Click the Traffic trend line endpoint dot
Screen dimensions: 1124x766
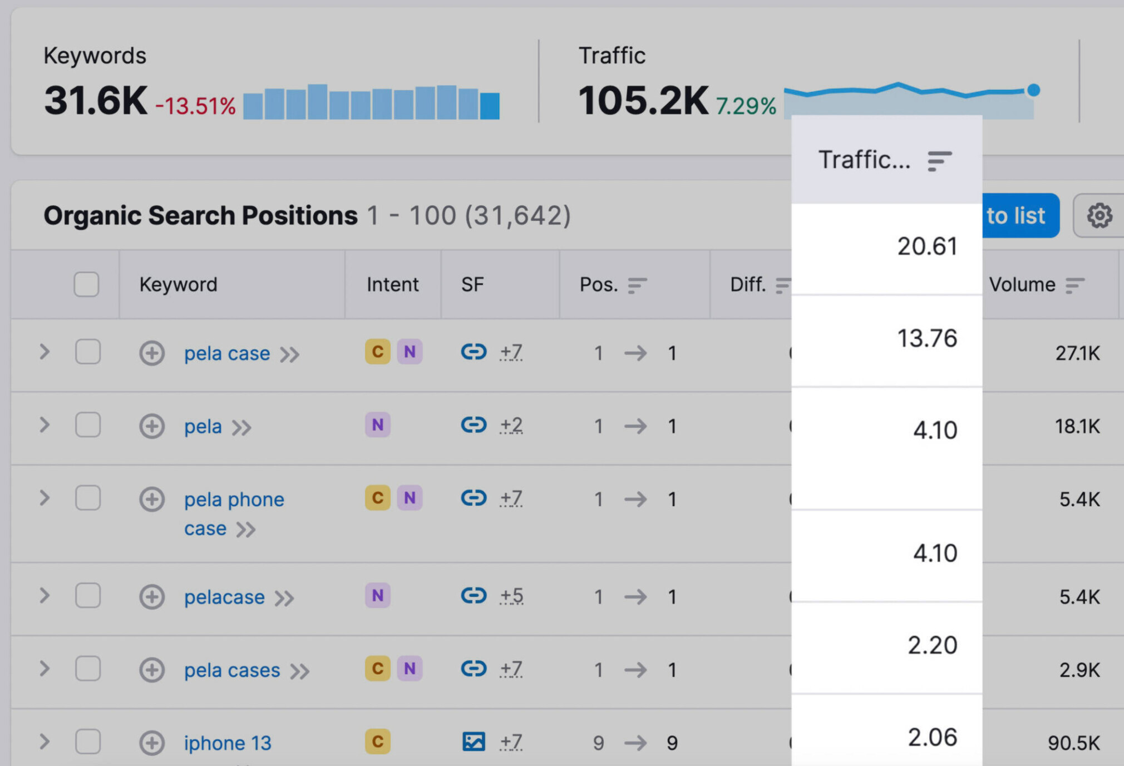coord(1033,90)
